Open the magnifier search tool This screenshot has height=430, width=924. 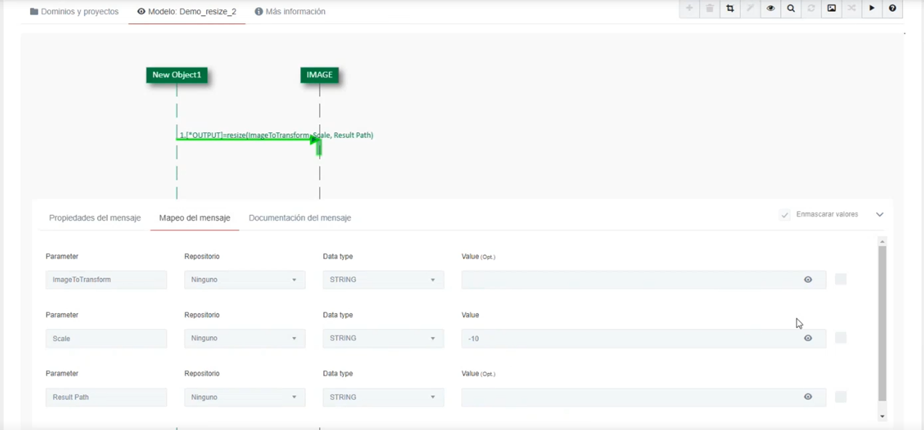click(791, 9)
